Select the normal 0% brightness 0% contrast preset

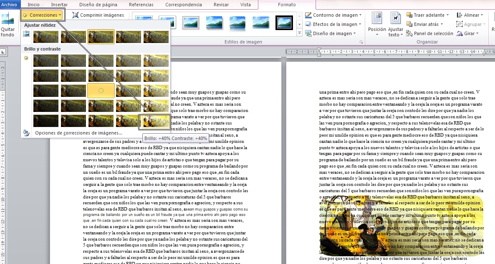coord(101,91)
